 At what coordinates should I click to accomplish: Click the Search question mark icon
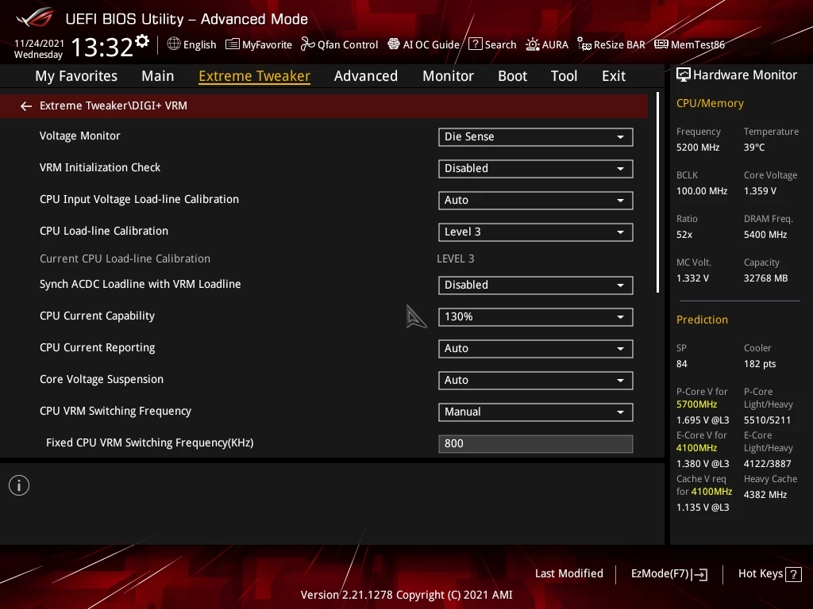pos(475,44)
